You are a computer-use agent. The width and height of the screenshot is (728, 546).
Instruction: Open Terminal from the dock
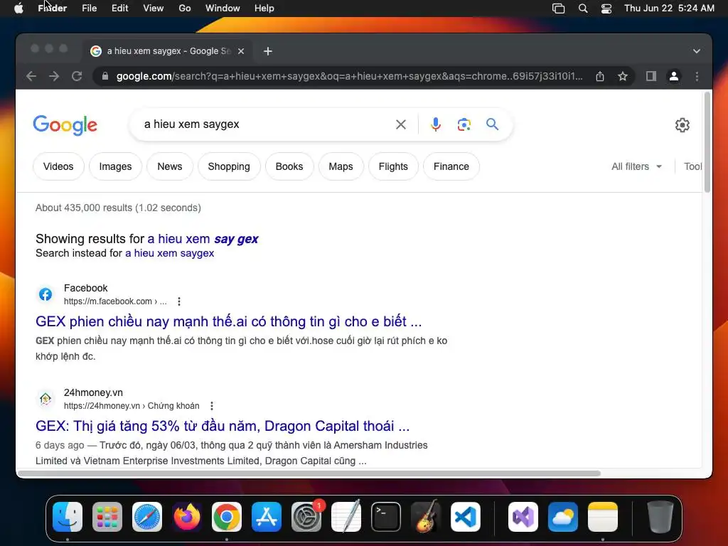386,517
